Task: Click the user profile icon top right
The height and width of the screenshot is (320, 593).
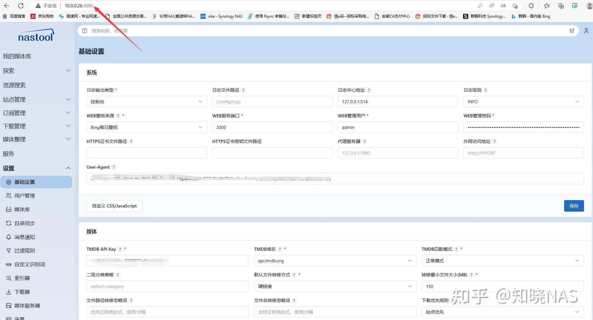Action: (x=586, y=31)
